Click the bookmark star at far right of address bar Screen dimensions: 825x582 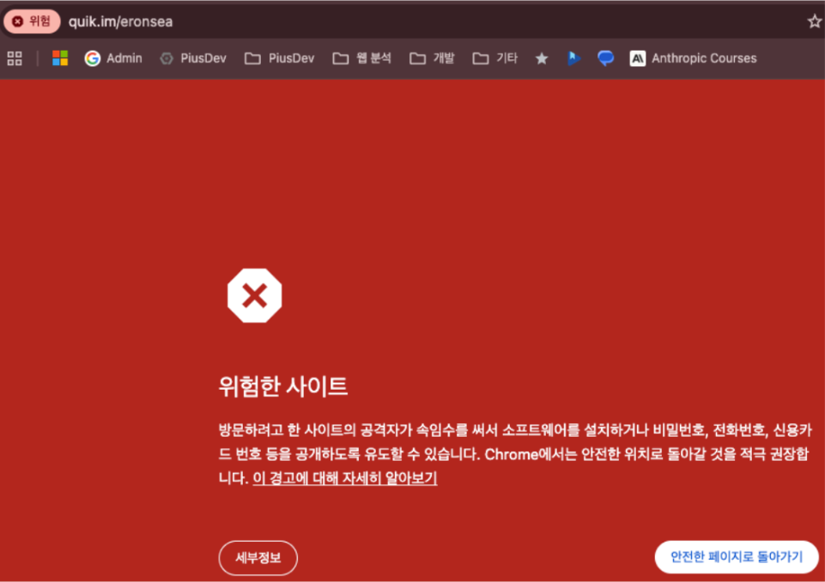click(x=813, y=21)
